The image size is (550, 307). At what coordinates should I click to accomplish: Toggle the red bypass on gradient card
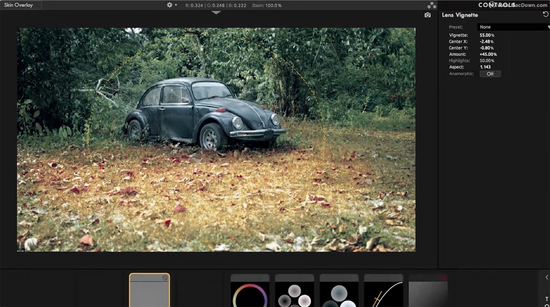(x=443, y=278)
